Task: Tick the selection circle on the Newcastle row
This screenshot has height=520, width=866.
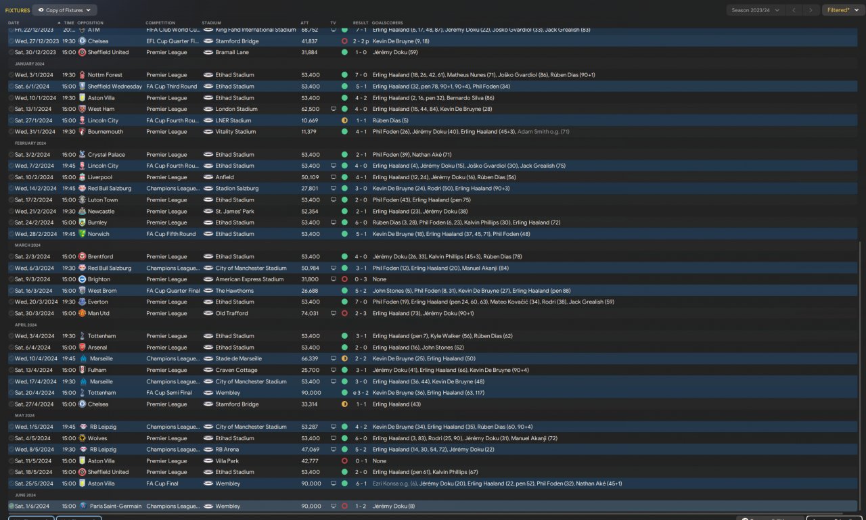Action: point(12,211)
